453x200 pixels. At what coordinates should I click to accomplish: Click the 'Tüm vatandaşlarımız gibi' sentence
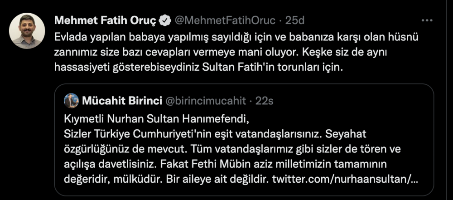point(285,149)
